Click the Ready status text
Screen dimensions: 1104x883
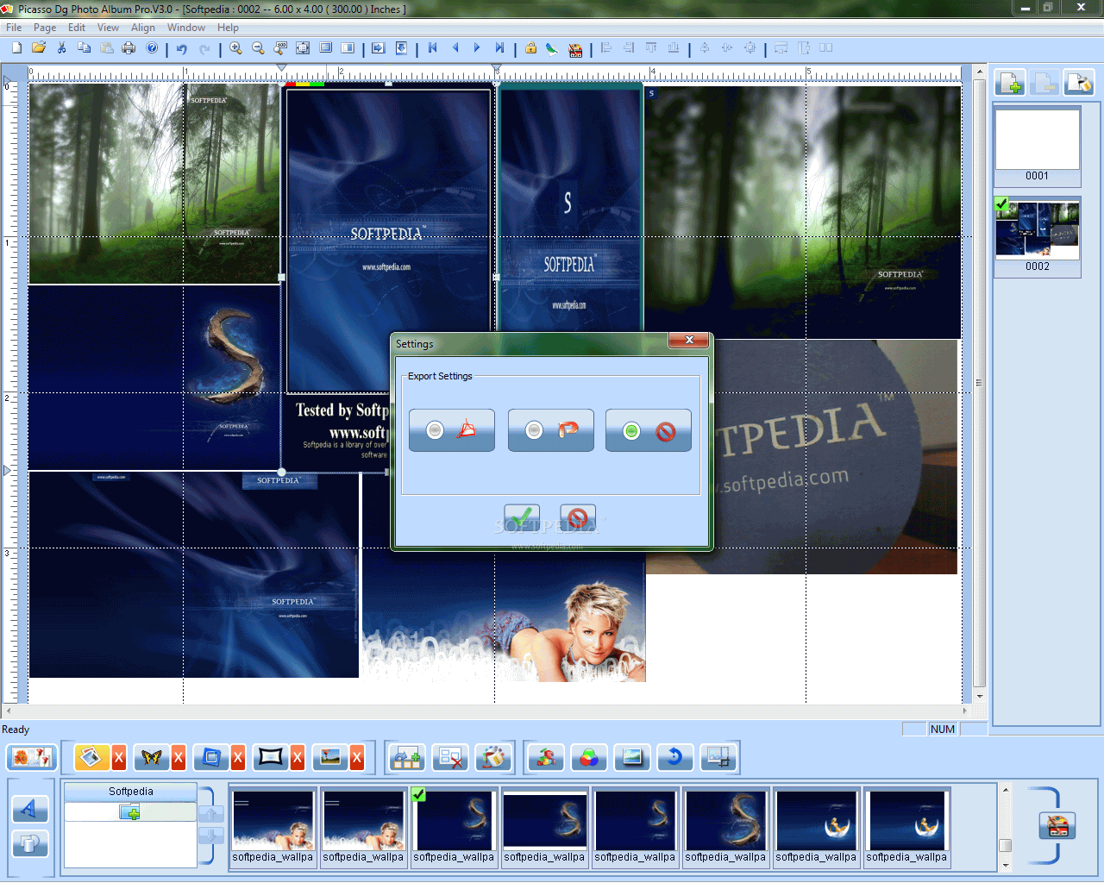click(16, 730)
